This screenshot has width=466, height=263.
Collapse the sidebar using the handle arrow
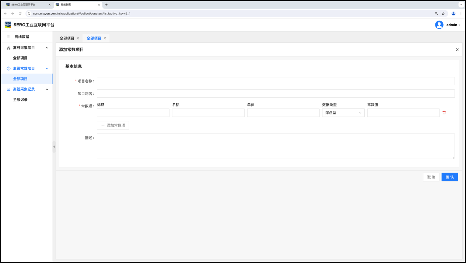[54, 146]
